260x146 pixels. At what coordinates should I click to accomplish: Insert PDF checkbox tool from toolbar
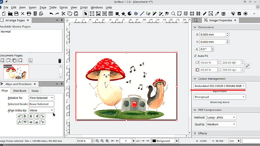coord(239,14)
